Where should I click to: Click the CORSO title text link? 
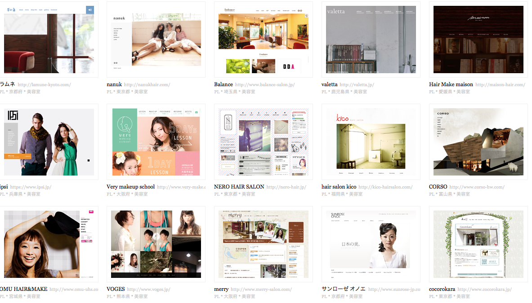pyautogui.click(x=438, y=187)
